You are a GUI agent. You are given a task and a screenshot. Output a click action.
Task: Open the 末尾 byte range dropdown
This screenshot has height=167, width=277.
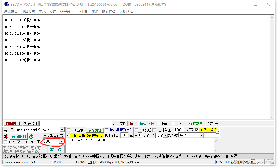(x=165, y=136)
